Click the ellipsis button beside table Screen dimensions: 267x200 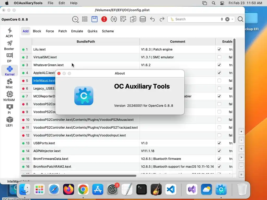tap(241, 166)
